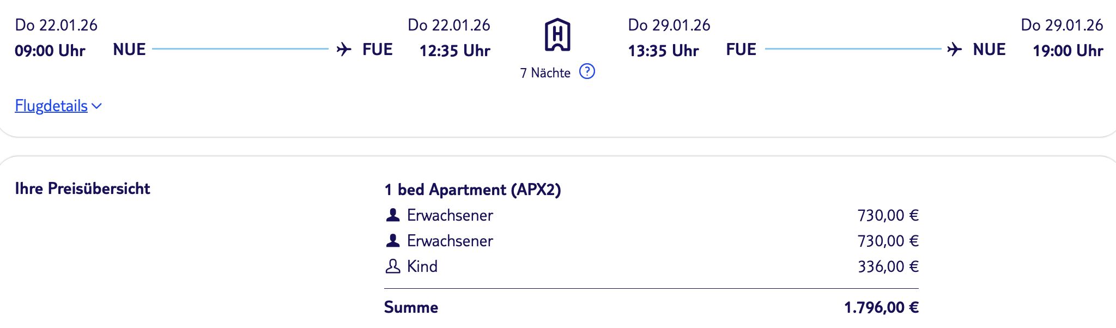Click the return flight airplane icon
This screenshot has width=1116, height=328.
[x=954, y=49]
